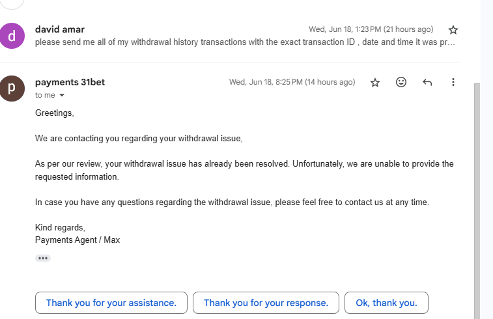The width and height of the screenshot is (493, 319).
Task: Show trimmed content via ellipsis button
Action: coord(43,258)
